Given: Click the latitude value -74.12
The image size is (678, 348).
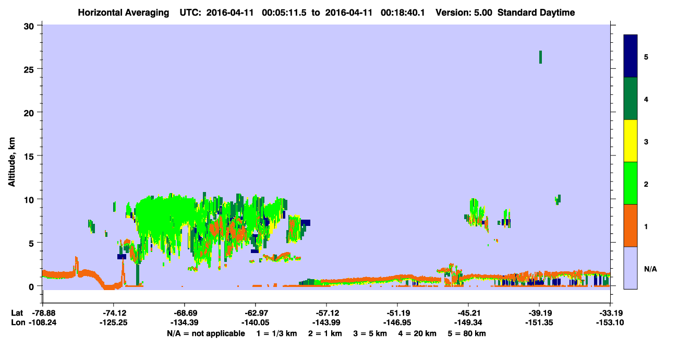Looking at the screenshot, I should point(113,313).
